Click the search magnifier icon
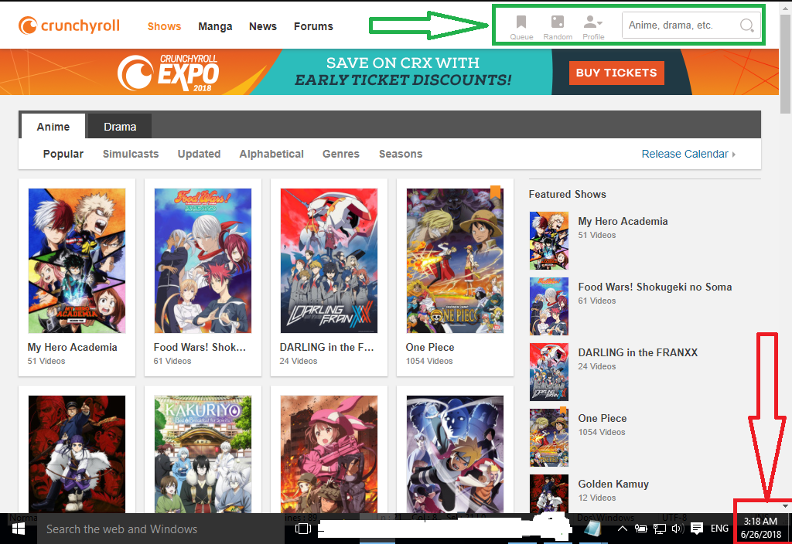This screenshot has height=544, width=792. tap(746, 25)
